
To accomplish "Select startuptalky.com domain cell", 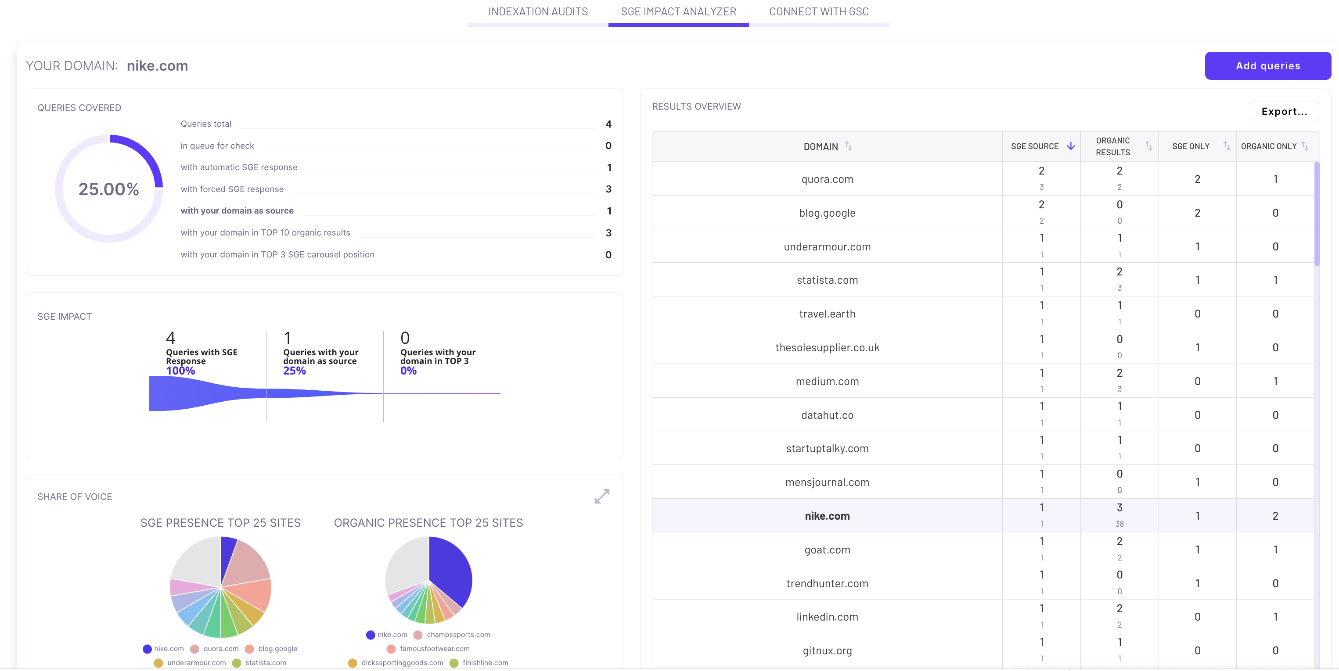I will pyautogui.click(x=827, y=448).
